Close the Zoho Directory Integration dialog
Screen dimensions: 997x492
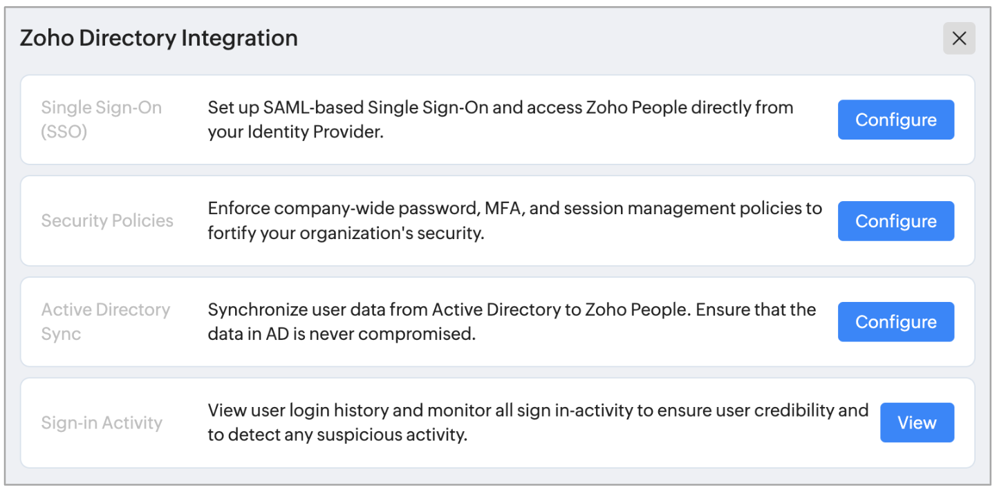point(958,39)
